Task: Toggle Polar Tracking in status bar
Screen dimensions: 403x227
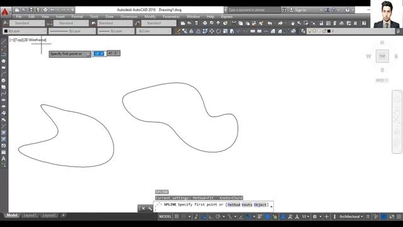Action: click(x=218, y=217)
